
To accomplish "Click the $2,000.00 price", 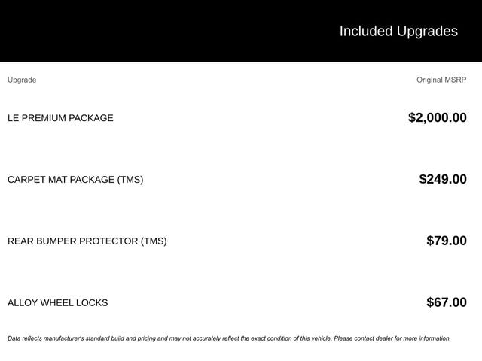I will click(x=437, y=117).
